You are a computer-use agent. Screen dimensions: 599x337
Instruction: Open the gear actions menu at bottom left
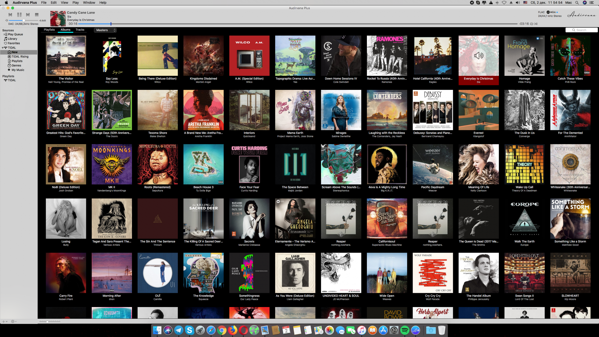click(14, 321)
